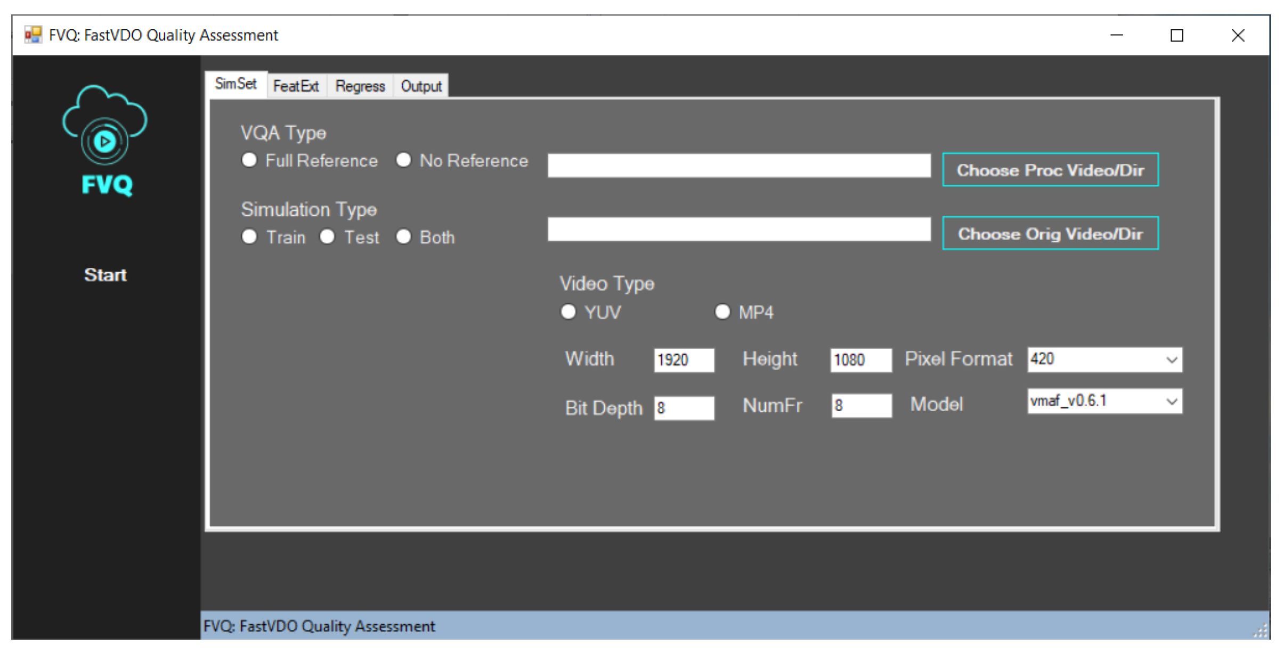This screenshot has height=653, width=1283.
Task: Open the Model vmaf_v0.6.1 dropdown
Action: 1172,401
